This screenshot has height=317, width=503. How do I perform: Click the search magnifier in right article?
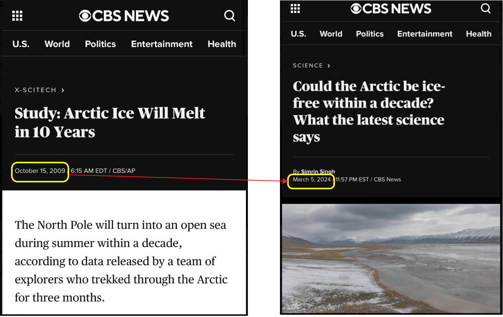pos(485,8)
